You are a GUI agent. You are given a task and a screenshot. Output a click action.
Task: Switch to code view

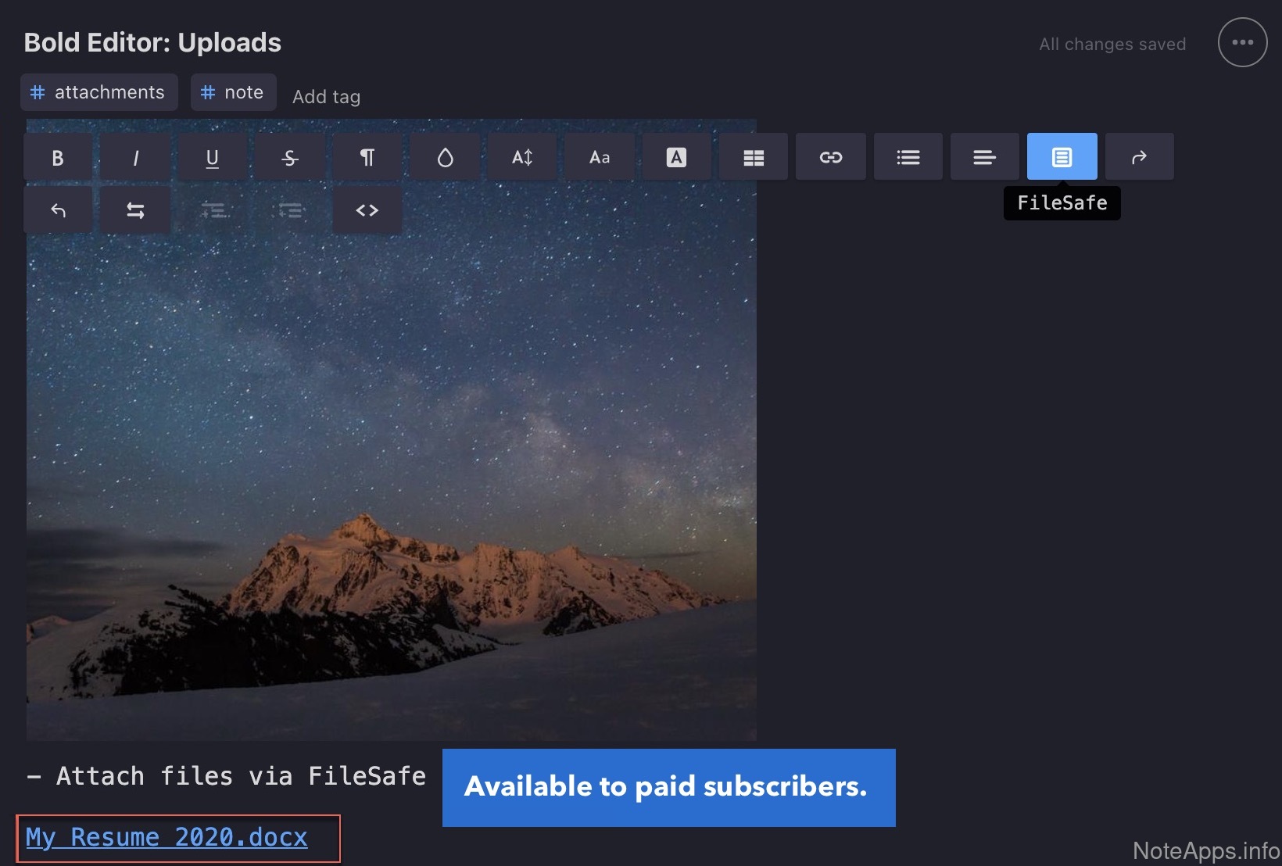click(x=367, y=210)
